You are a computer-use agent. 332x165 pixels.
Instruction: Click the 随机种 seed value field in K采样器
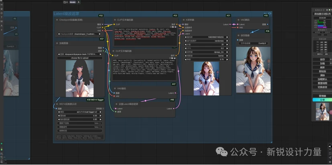coord(206,37)
